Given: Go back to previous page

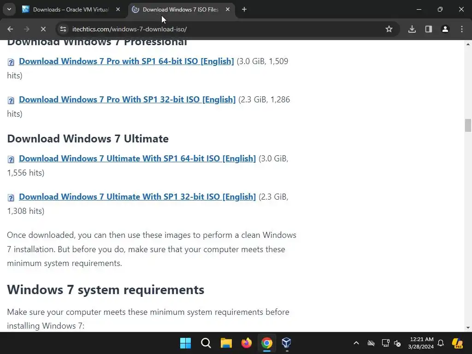Looking at the screenshot, I should (10, 29).
